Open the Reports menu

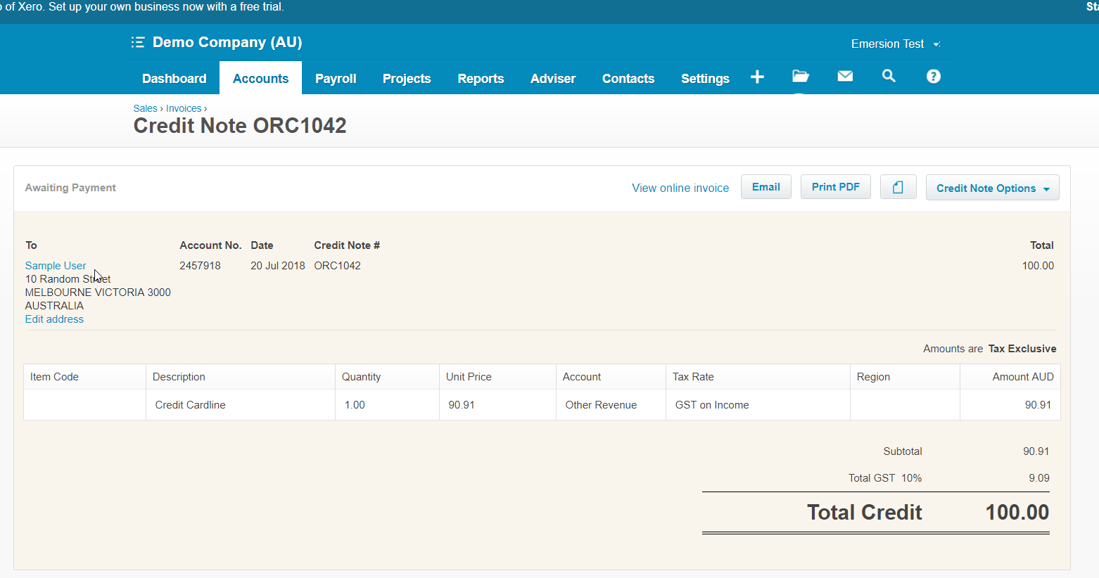point(481,79)
